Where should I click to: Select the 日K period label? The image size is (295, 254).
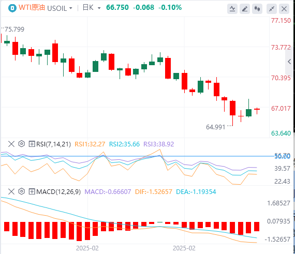point(88,8)
